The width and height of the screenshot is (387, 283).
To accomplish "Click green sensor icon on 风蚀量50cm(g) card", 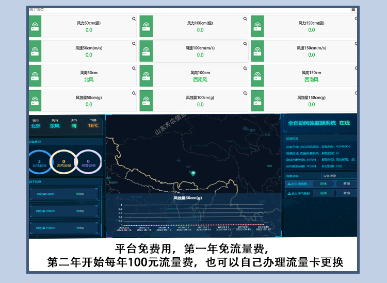I will tap(35, 101).
